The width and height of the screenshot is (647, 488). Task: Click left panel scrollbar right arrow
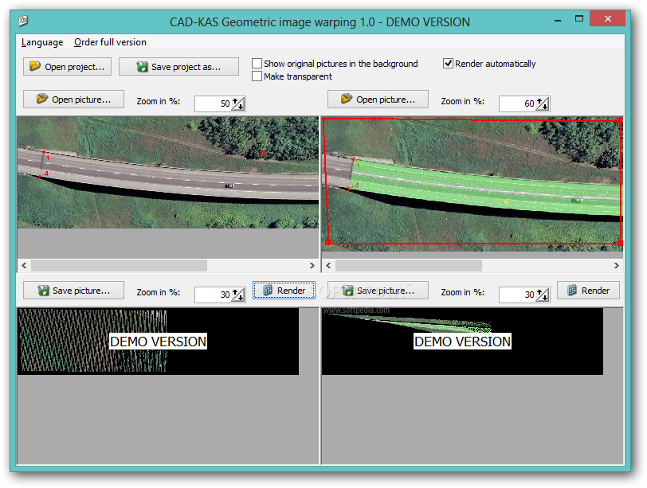[312, 265]
